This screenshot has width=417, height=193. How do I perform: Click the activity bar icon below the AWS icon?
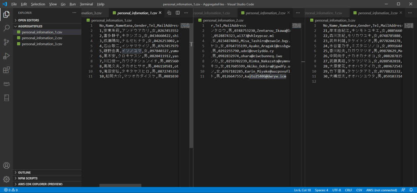(6, 98)
